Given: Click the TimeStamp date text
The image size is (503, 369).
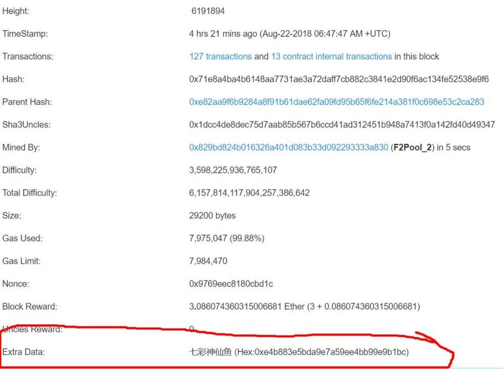Looking at the screenshot, I should tap(324, 34).
